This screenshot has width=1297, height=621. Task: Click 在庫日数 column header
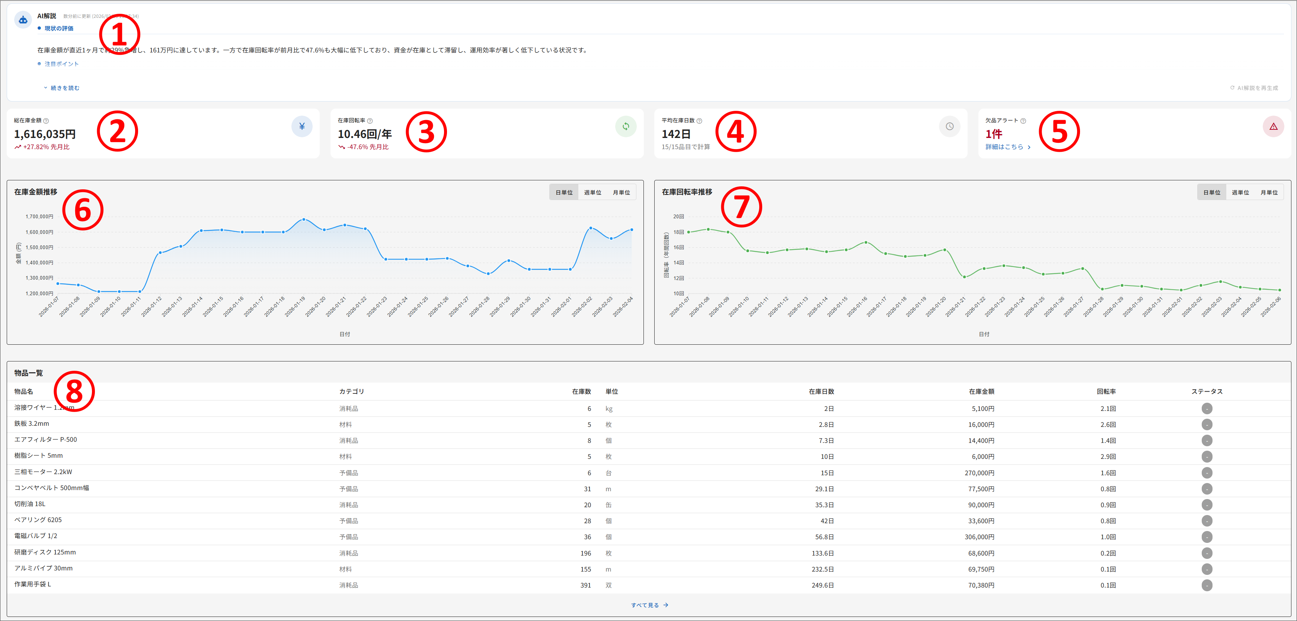[x=821, y=392]
